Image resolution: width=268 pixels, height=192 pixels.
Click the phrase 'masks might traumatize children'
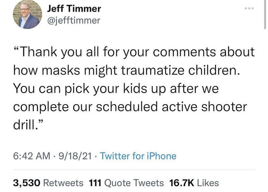coord(140,70)
